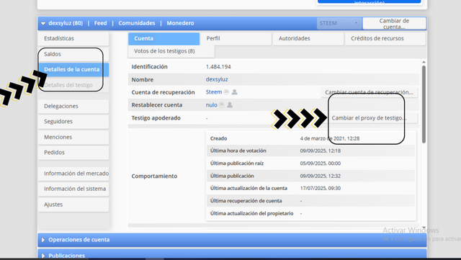Select Detalles del testigo sidebar item
This screenshot has width=461, height=260.
coord(73,85)
